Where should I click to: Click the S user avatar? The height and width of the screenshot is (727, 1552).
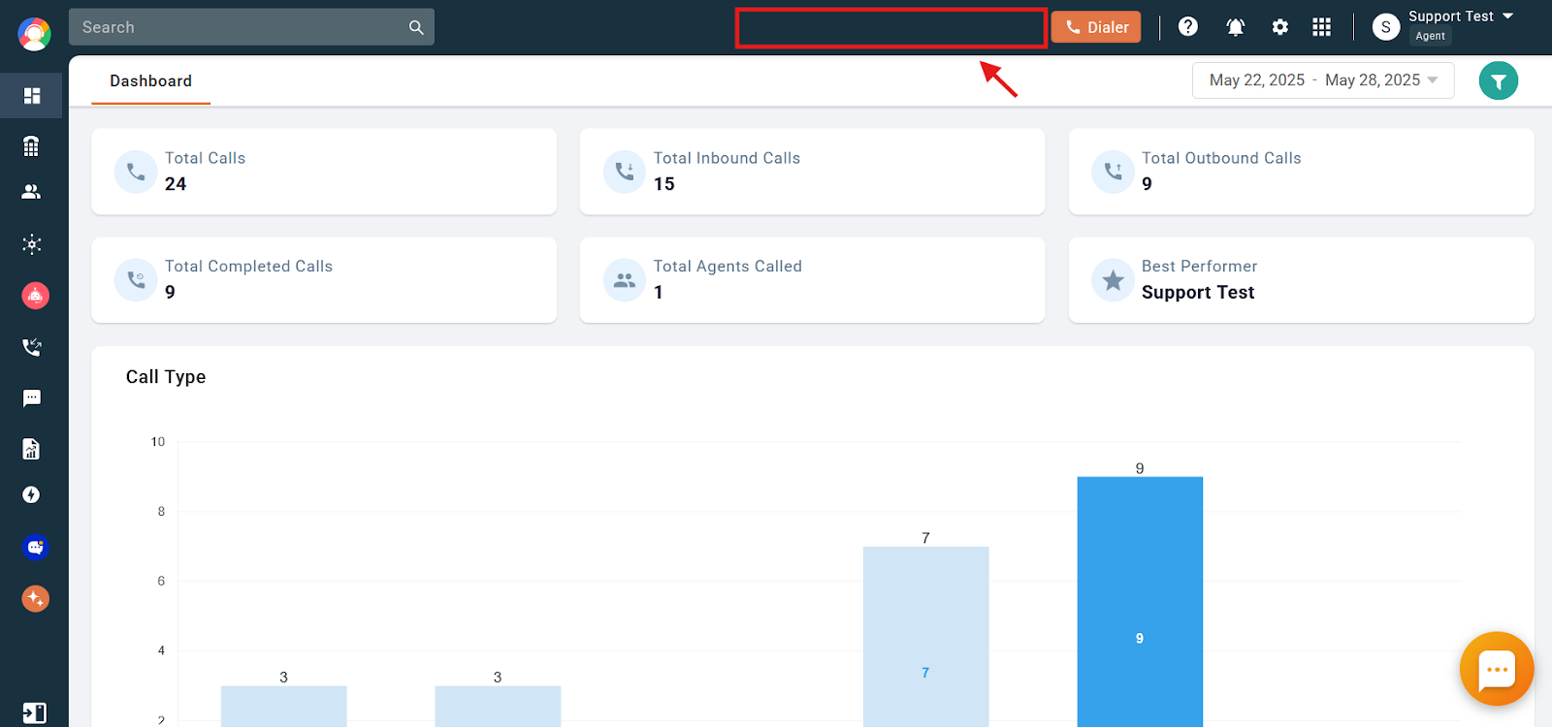(1386, 27)
